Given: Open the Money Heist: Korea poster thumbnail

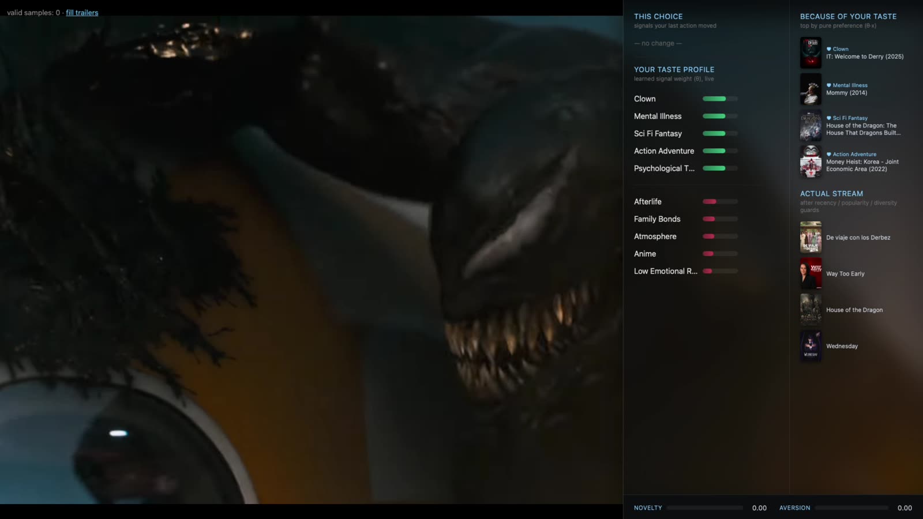Looking at the screenshot, I should coord(811,161).
